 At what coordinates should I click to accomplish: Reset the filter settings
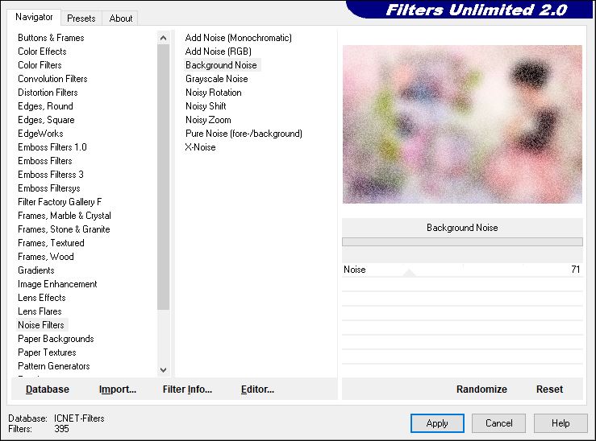pyautogui.click(x=550, y=389)
